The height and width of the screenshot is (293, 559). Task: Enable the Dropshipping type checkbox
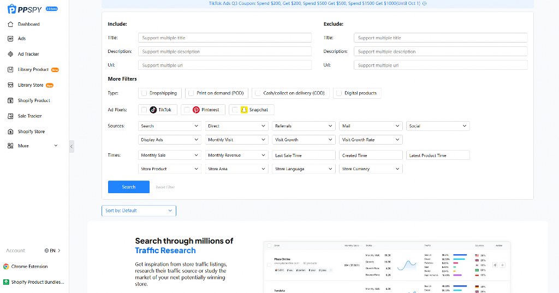pos(144,93)
